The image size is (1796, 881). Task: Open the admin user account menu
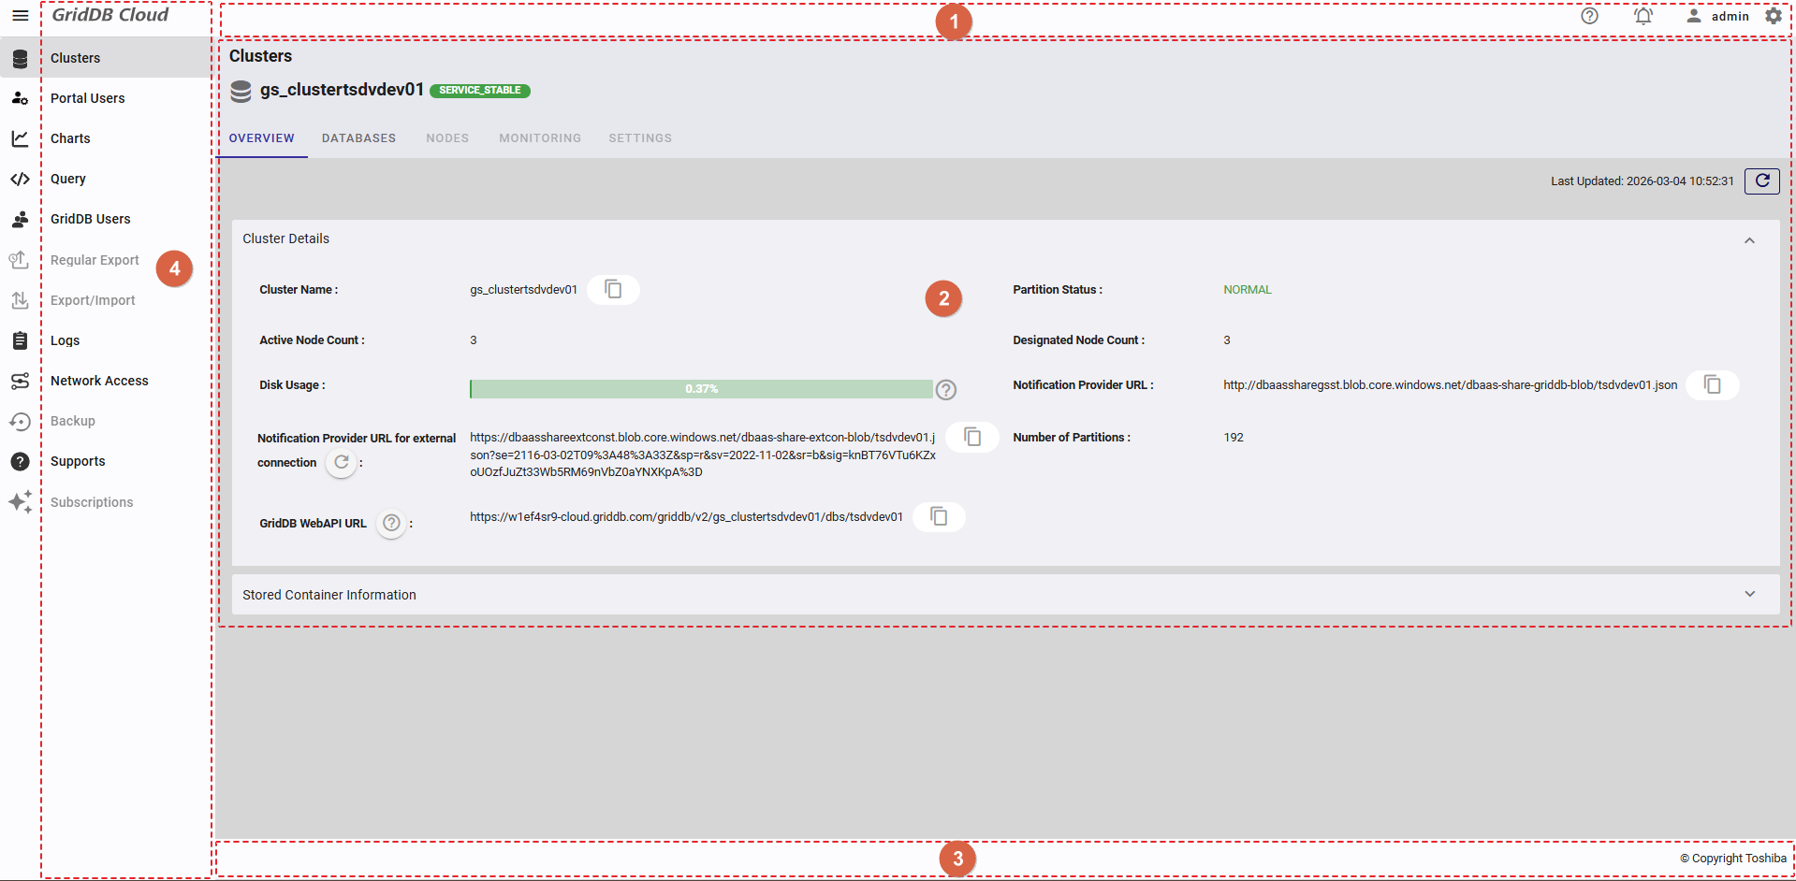1717,16
